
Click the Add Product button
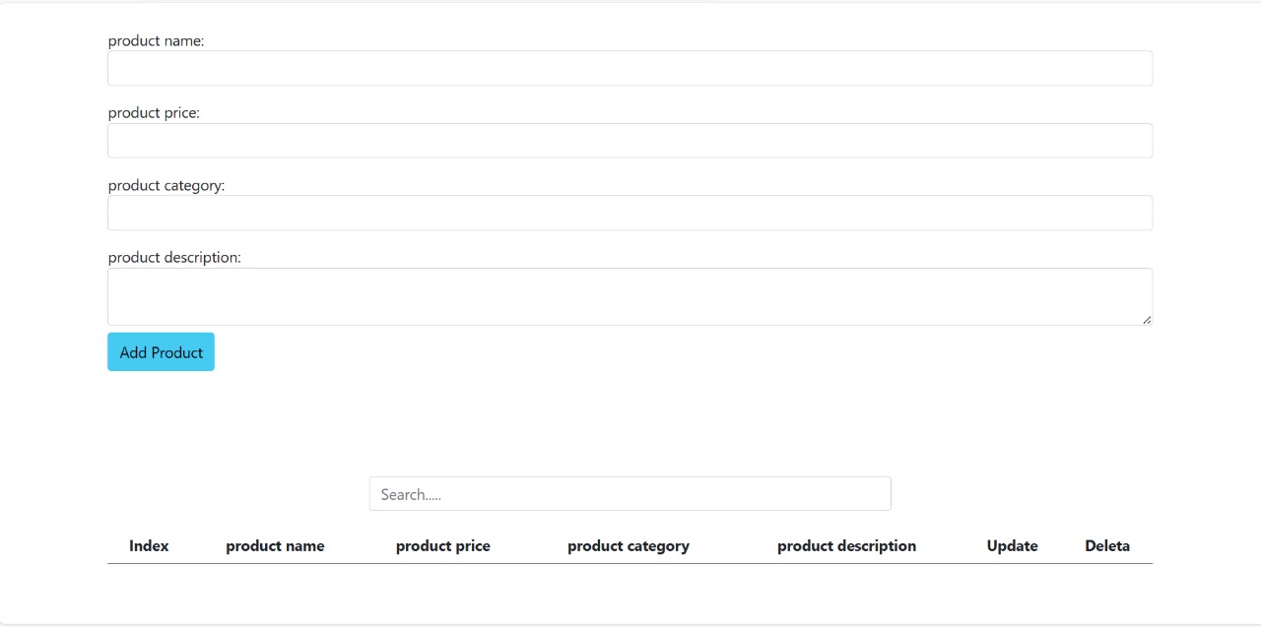(161, 352)
